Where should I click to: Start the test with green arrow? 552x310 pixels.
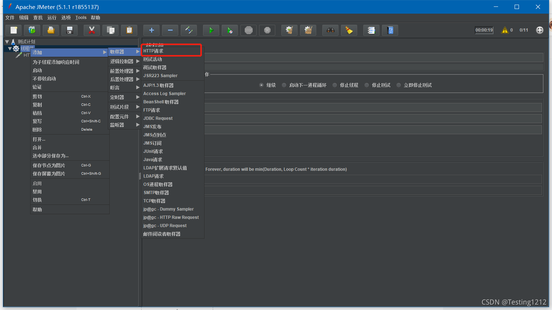(211, 30)
